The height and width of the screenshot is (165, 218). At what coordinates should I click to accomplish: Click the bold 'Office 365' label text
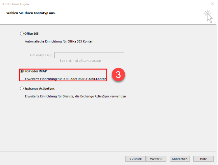pyautogui.click(x=32, y=33)
